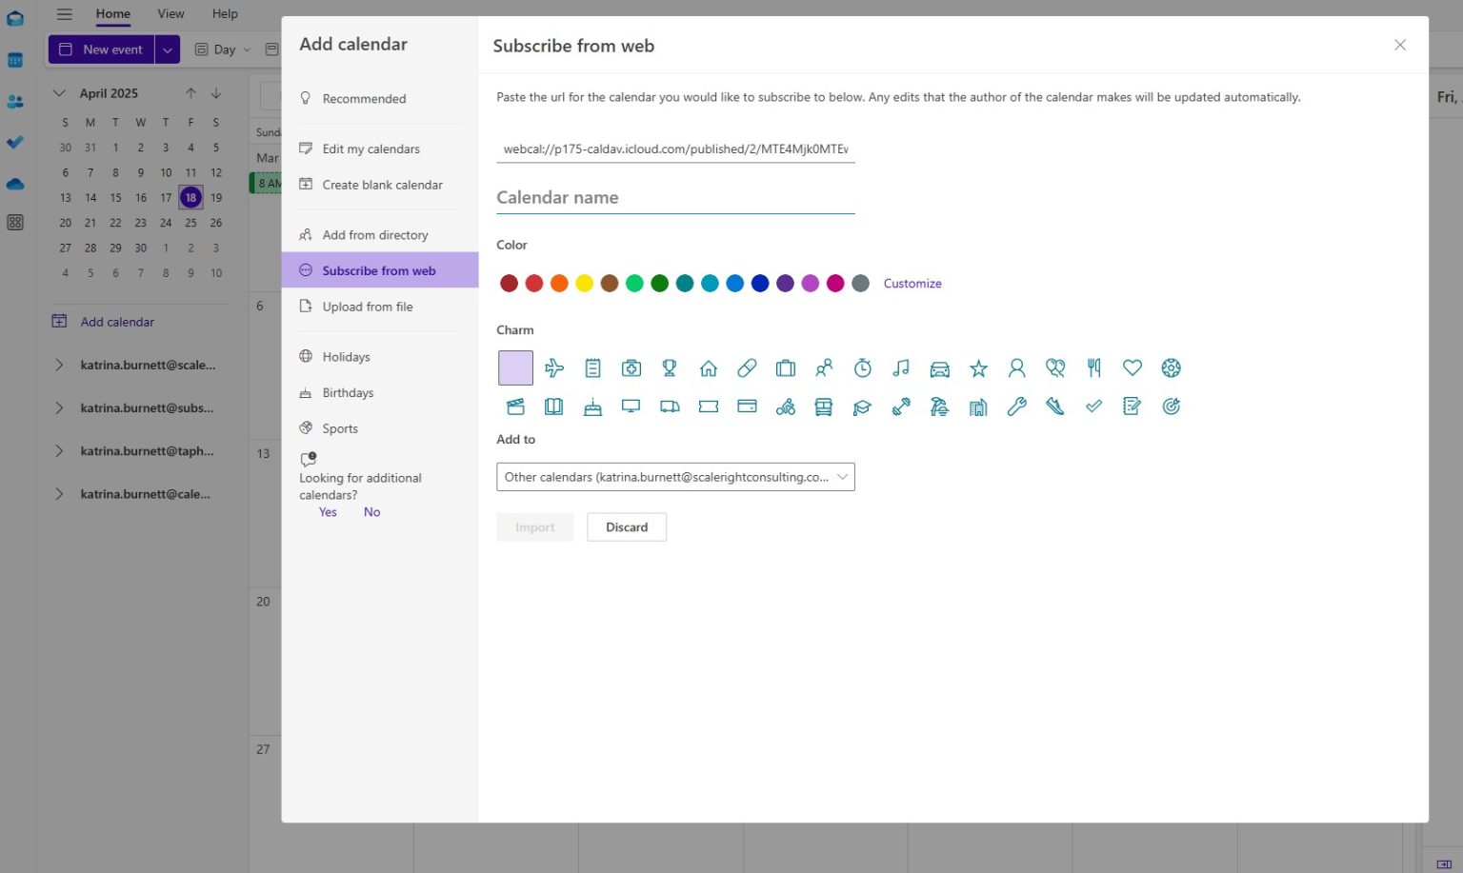Select the two people charm

(x=824, y=367)
